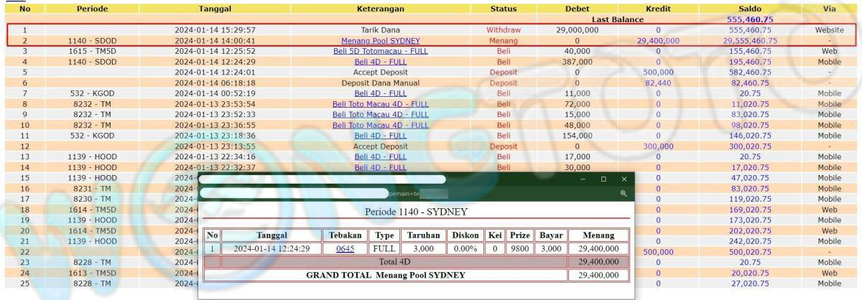Viewport: 862px width, 300px height.
Task: Click the 29,400,000 Kredit value in row 2
Action: pos(657,41)
